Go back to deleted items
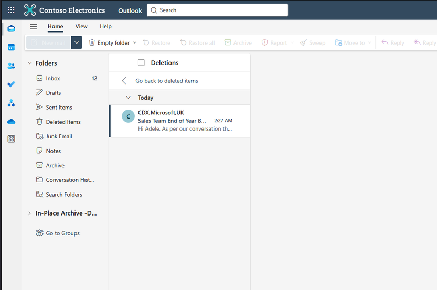The width and height of the screenshot is (437, 290). (167, 81)
